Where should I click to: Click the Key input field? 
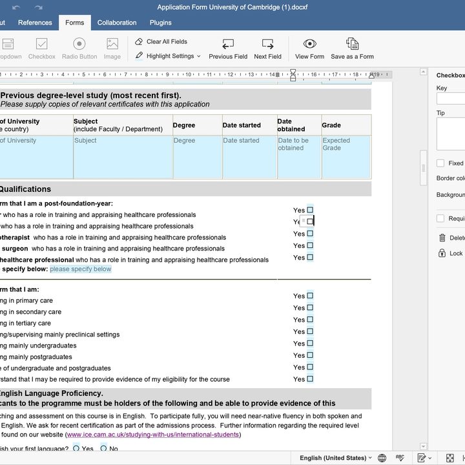click(x=451, y=98)
